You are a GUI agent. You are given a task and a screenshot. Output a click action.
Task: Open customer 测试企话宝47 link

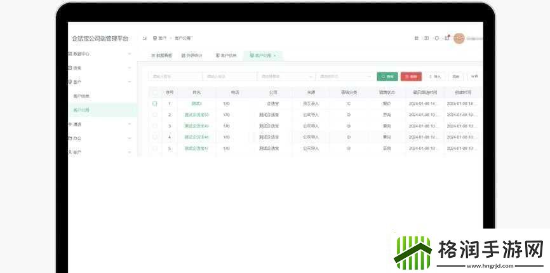pos(197,149)
